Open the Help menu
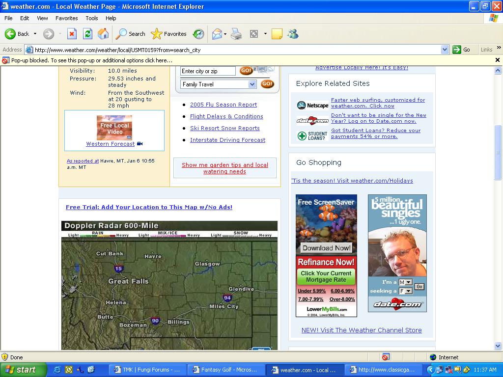The height and width of the screenshot is (377, 503). 111,18
